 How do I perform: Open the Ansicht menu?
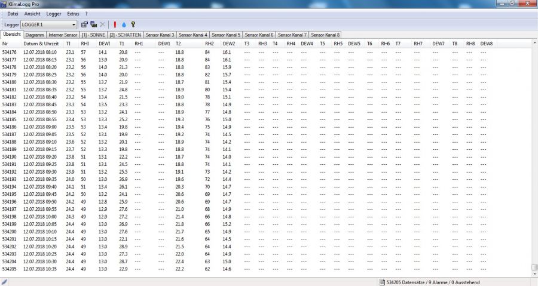point(32,13)
